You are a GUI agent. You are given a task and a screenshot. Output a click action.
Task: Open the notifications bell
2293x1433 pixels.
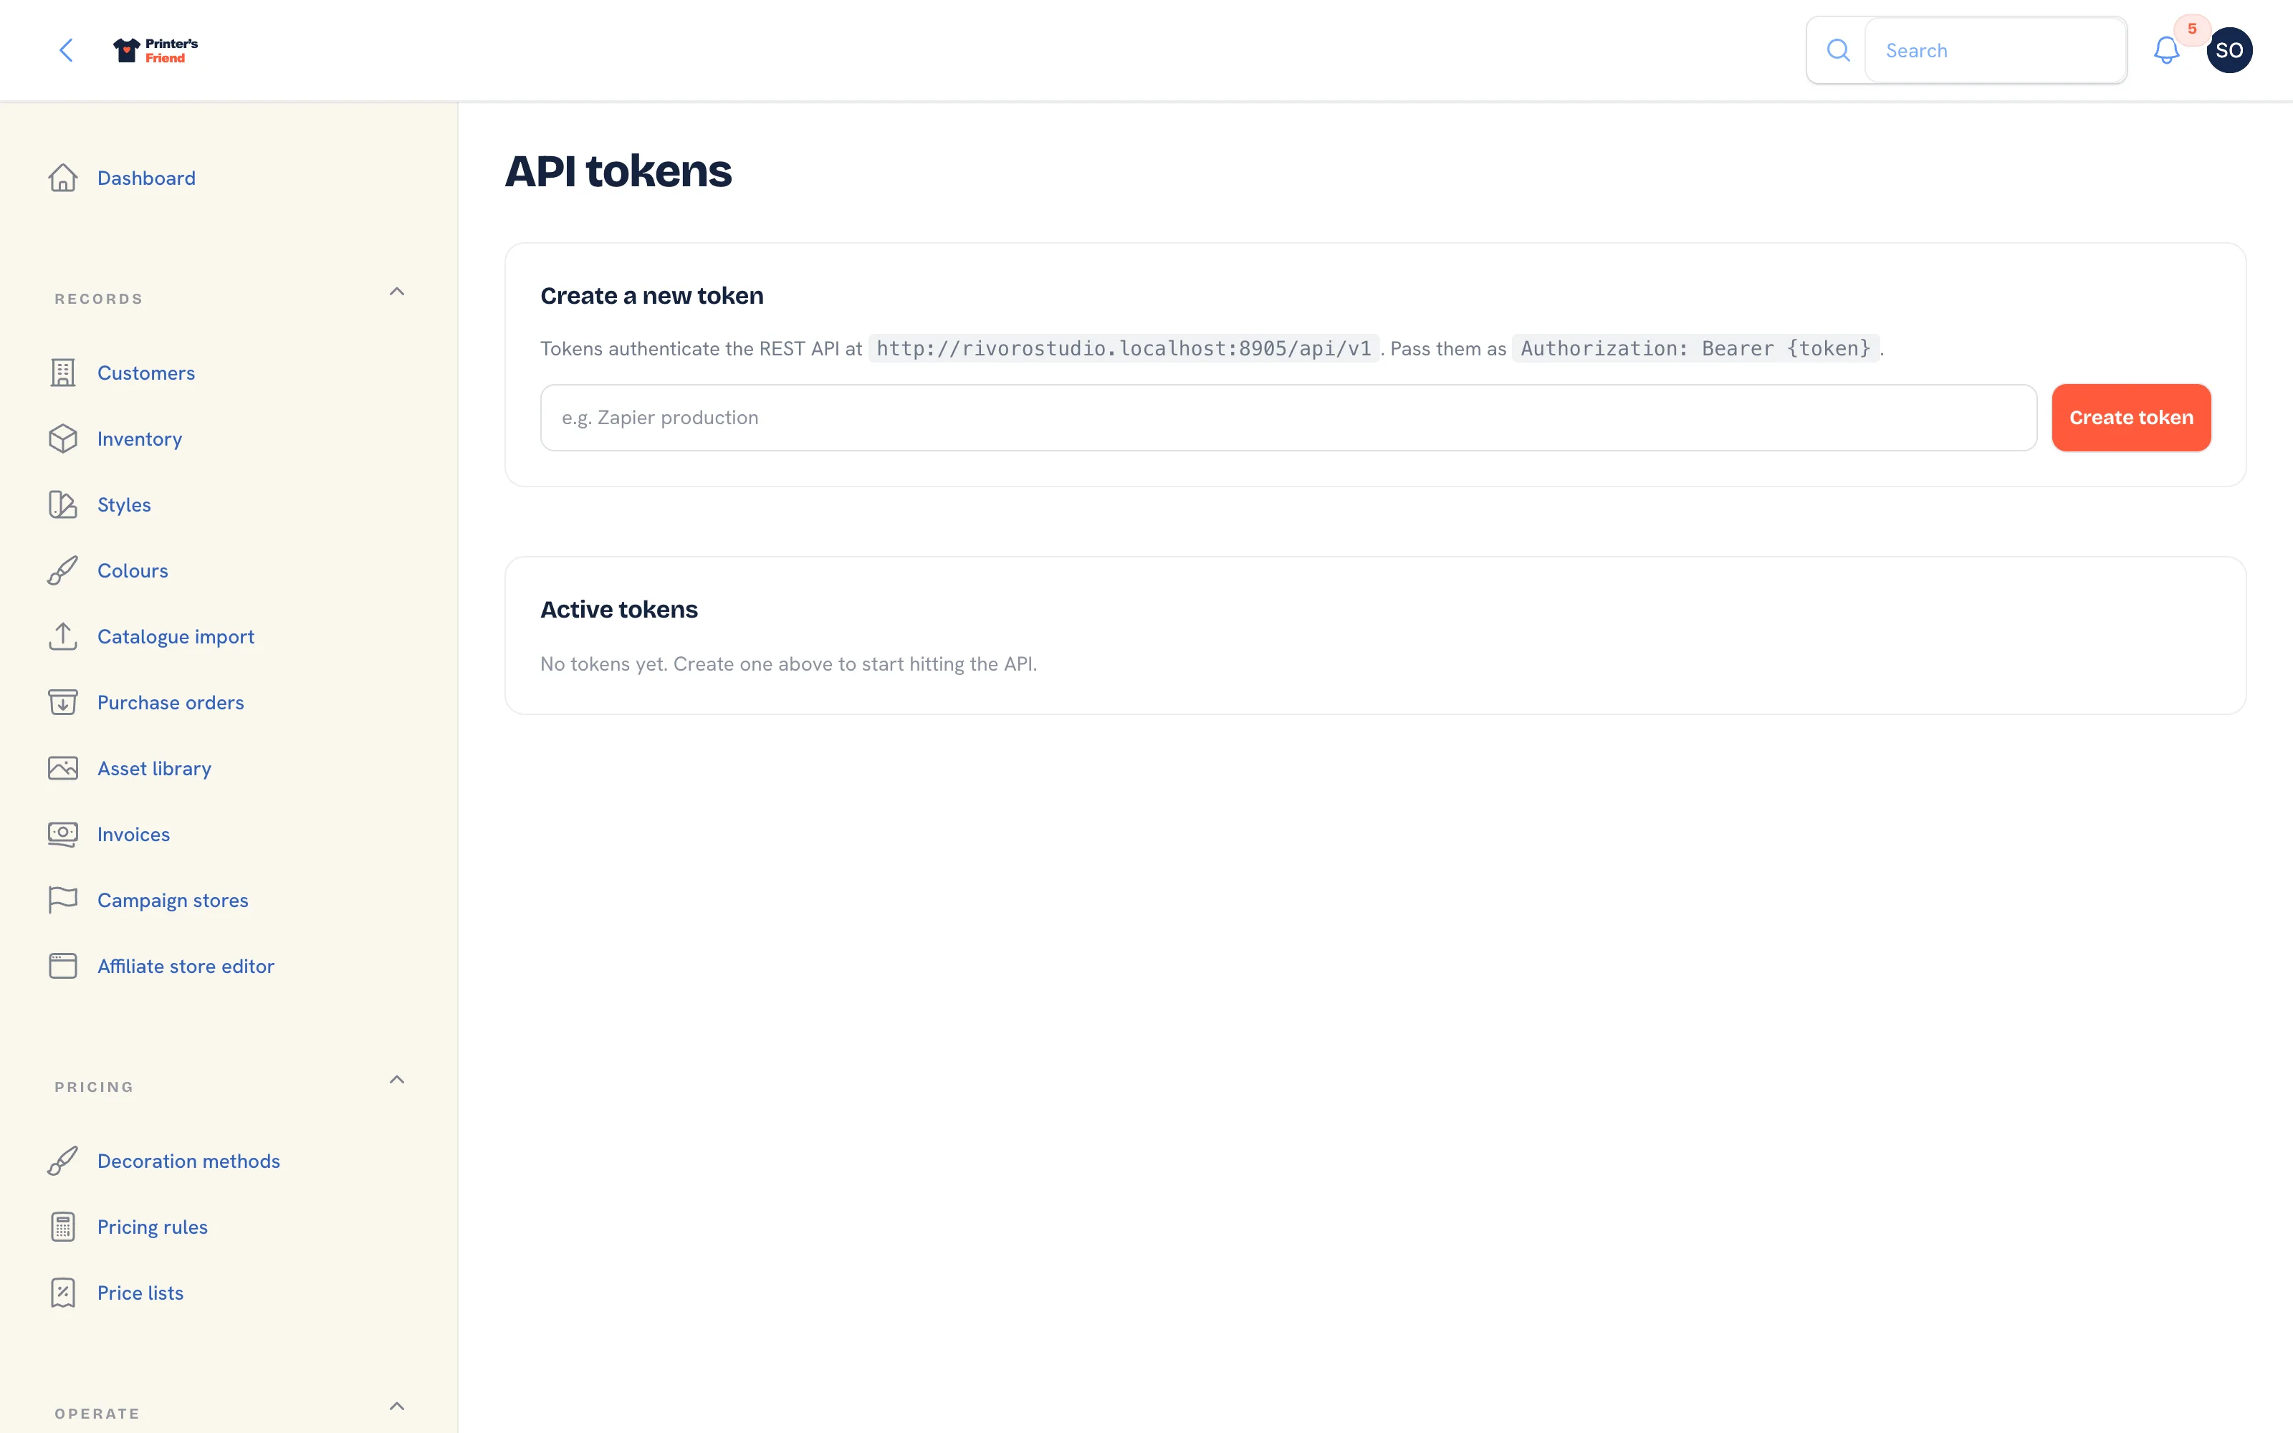[x=2166, y=50]
